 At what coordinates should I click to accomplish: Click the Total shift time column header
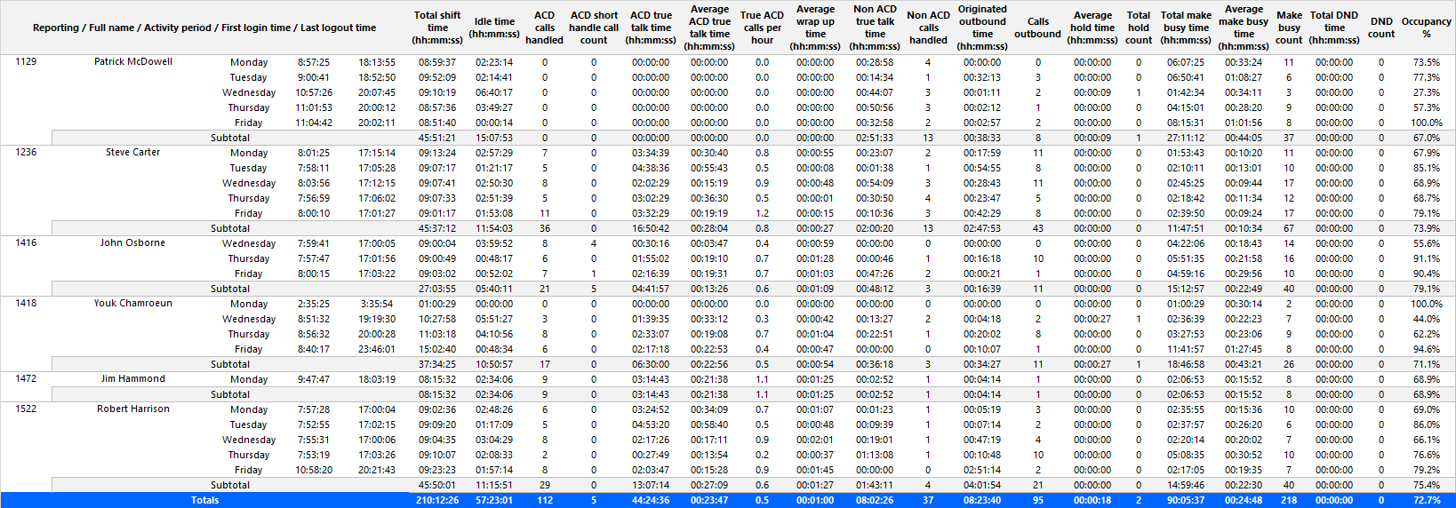click(x=437, y=28)
